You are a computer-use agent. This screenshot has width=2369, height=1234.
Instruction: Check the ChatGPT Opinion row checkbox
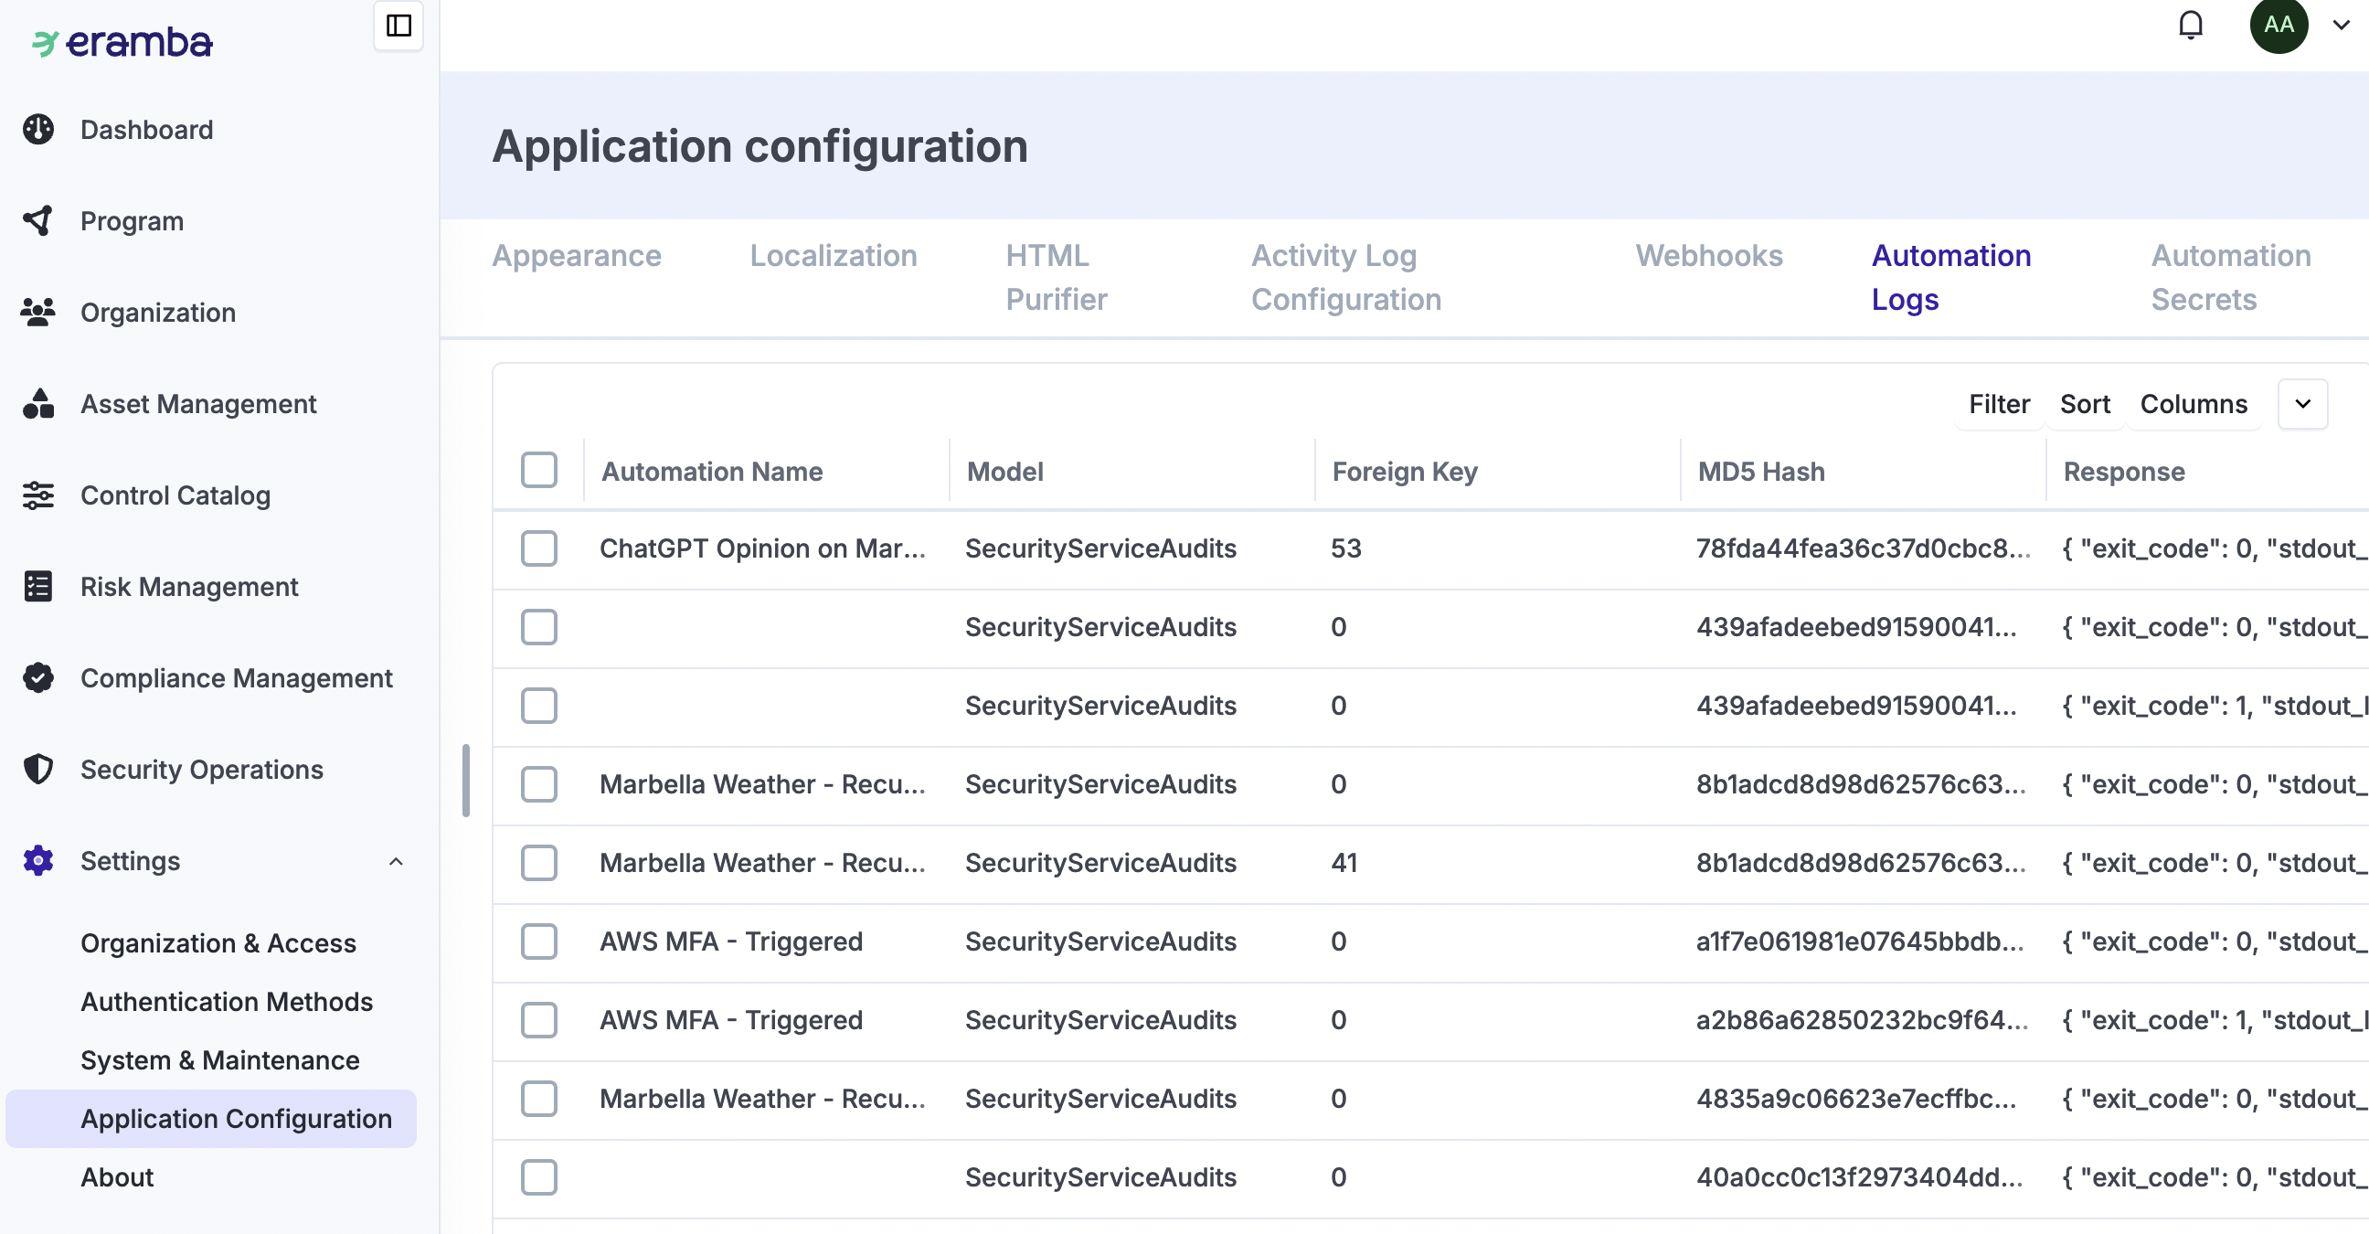[x=539, y=549]
